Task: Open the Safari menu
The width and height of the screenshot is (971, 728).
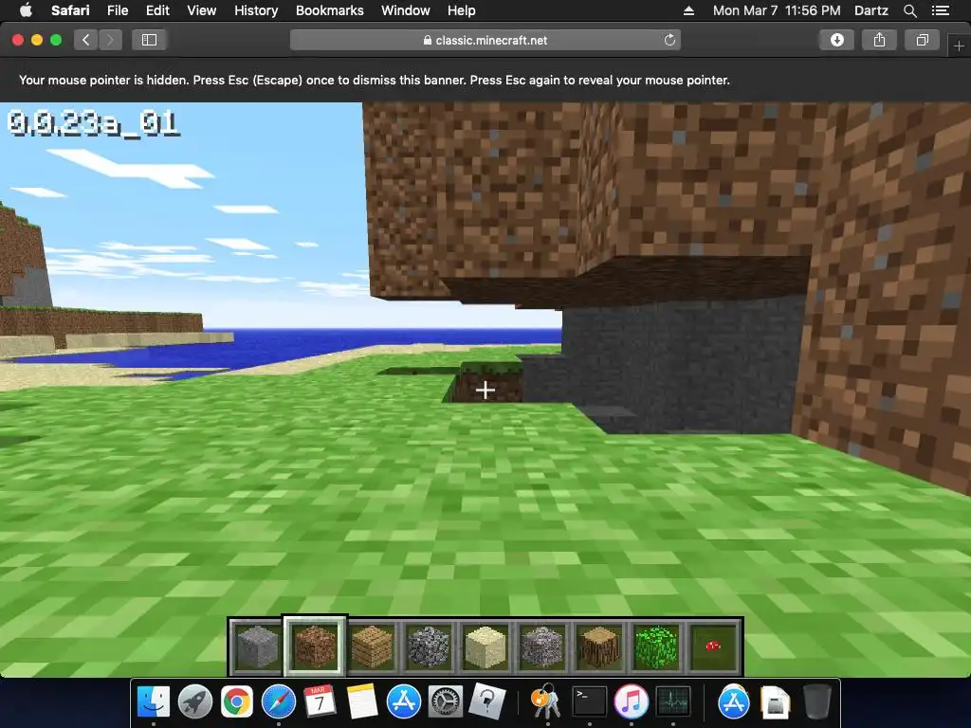Action: tap(70, 10)
